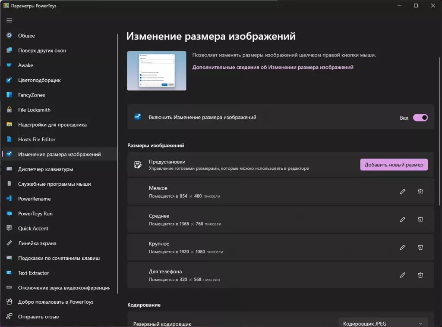Click the Цветоподборщик icon in sidebar
This screenshot has width=442, height=327.
[9, 80]
